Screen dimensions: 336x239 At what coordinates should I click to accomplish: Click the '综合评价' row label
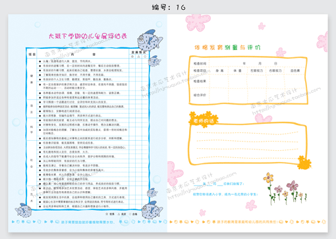tap(200, 95)
